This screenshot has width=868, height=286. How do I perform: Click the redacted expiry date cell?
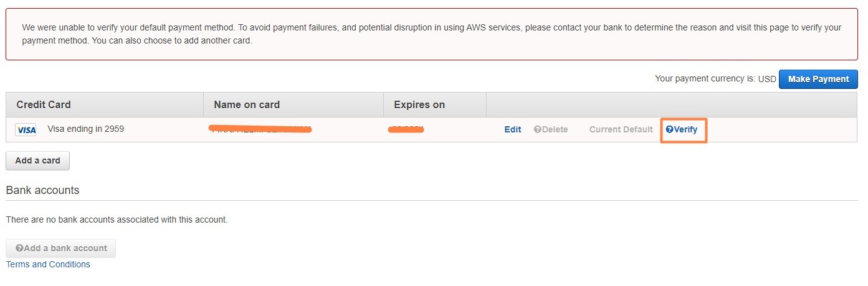click(406, 129)
